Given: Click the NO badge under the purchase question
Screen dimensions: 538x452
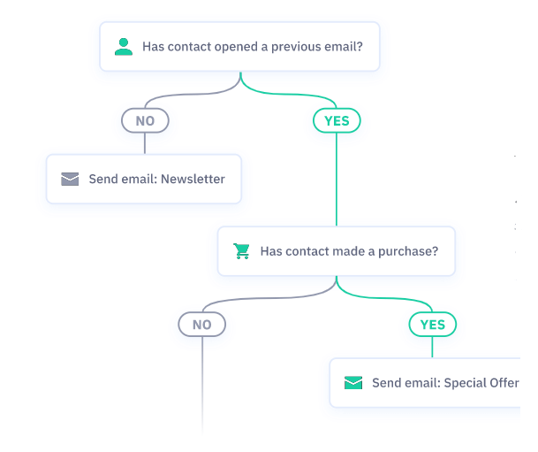Looking at the screenshot, I should pos(202,325).
